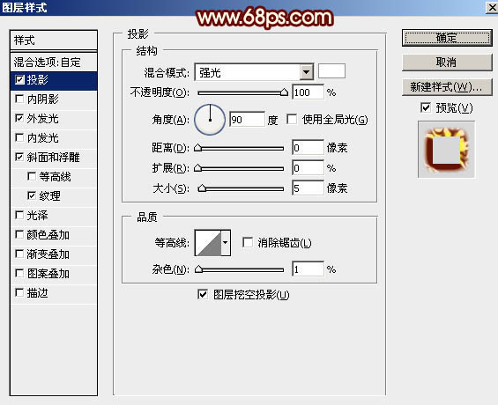Enable the 内发光 checkbox
The image size is (498, 405).
coord(19,137)
